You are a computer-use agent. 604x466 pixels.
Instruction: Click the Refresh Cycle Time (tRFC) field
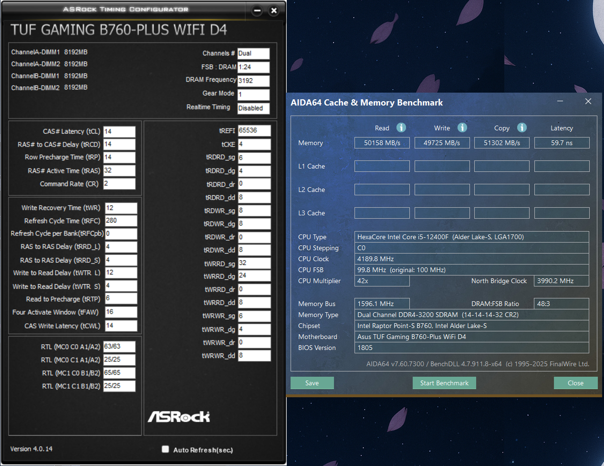point(121,221)
